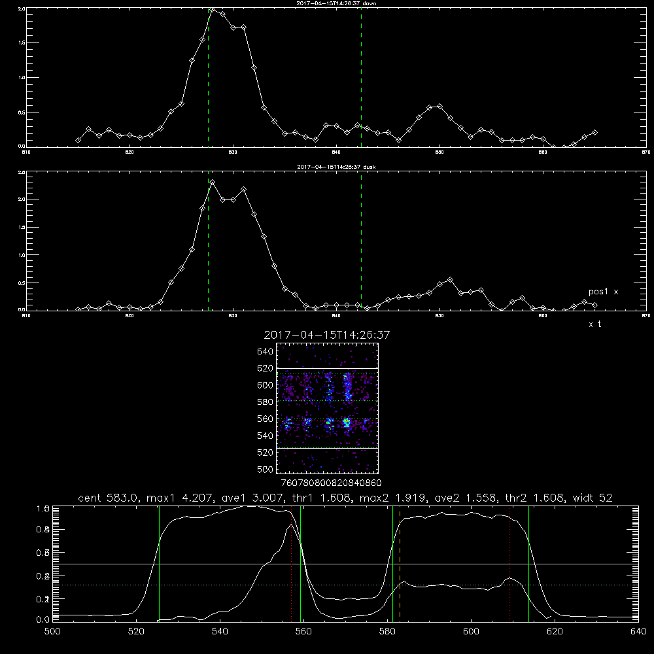Click the lower solid white line in heatmap

click(x=327, y=448)
